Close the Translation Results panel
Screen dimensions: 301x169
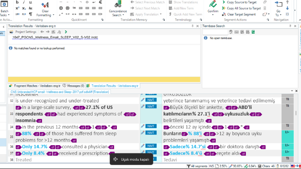click(x=197, y=26)
